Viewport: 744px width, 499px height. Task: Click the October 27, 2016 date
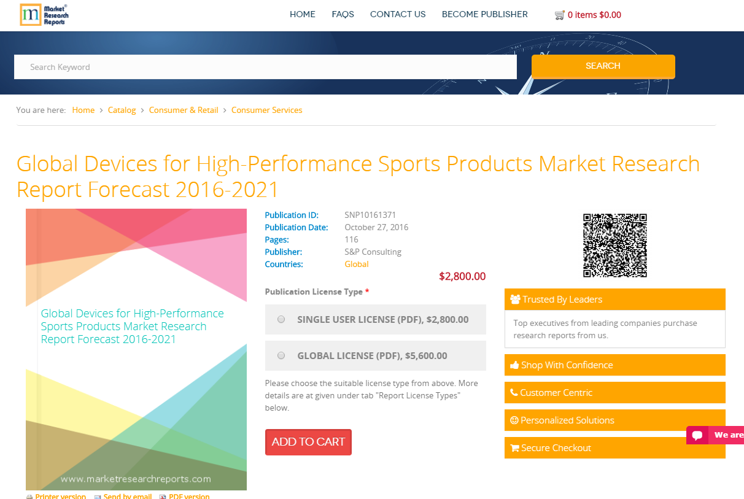(376, 227)
